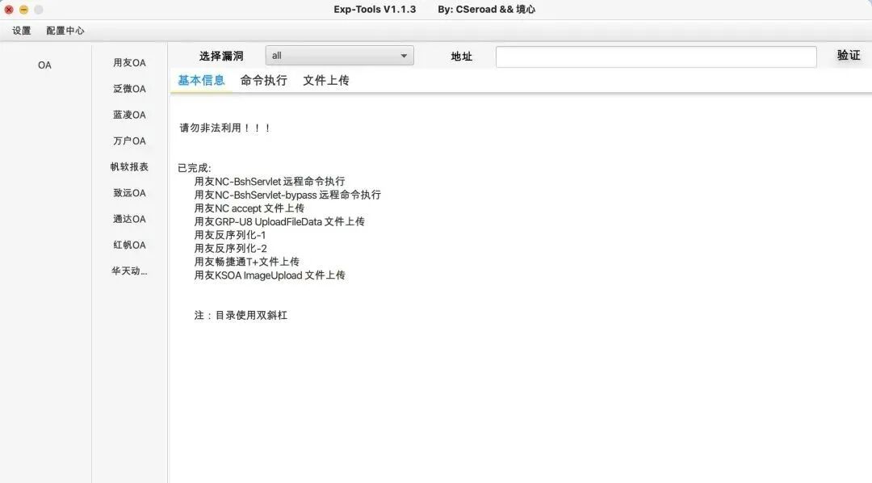Switch to the 基本信息 tab

pos(201,81)
